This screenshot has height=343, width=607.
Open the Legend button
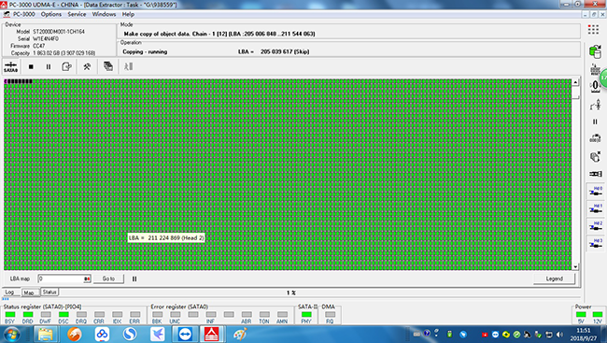tap(555, 279)
